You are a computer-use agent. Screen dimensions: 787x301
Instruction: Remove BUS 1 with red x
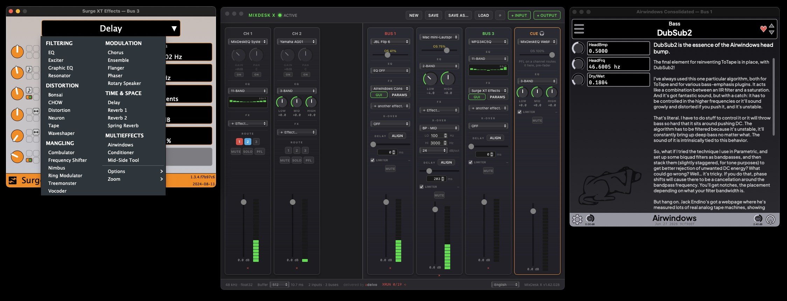390,268
